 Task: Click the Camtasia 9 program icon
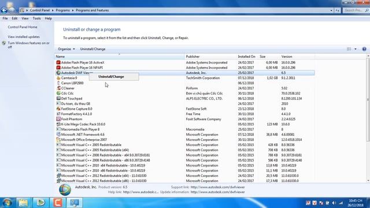point(58,78)
